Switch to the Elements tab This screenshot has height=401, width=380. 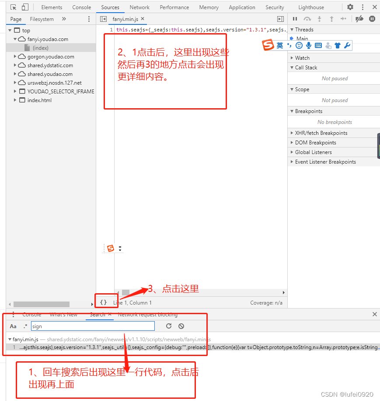pyautogui.click(x=52, y=7)
